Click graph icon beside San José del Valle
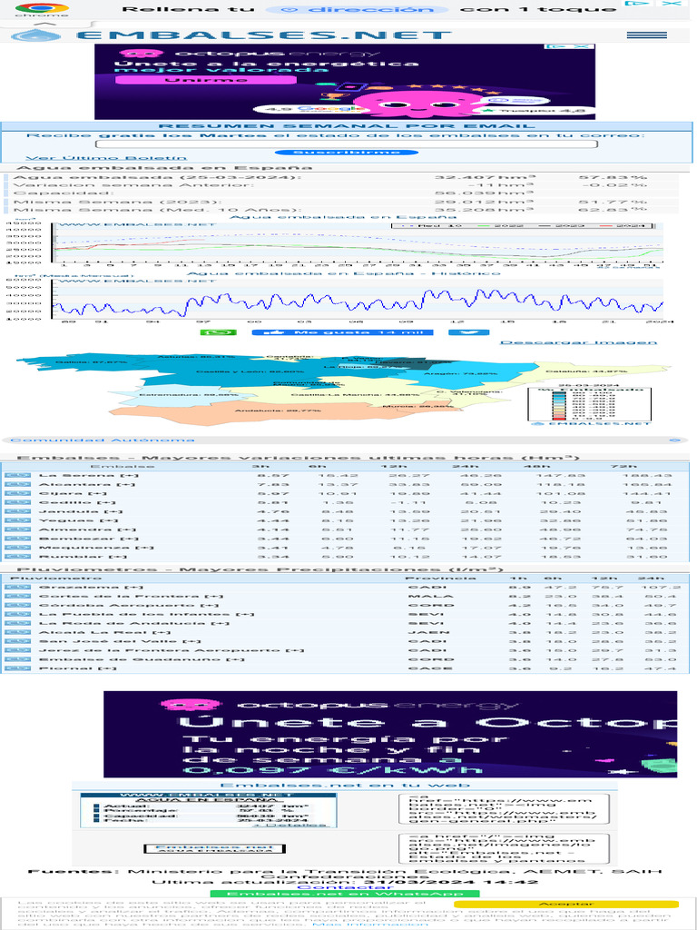 coord(17,641)
